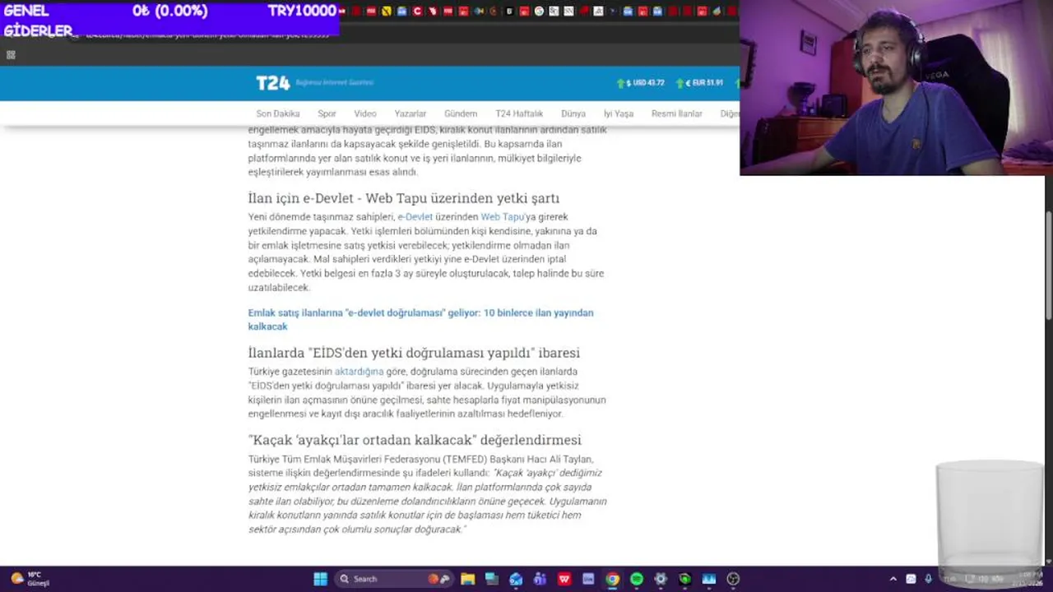Open the Yazarlar section

[x=410, y=113]
